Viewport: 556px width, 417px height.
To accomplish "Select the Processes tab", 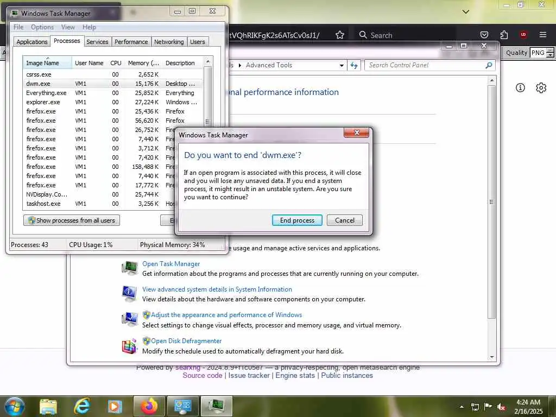I will (67, 41).
